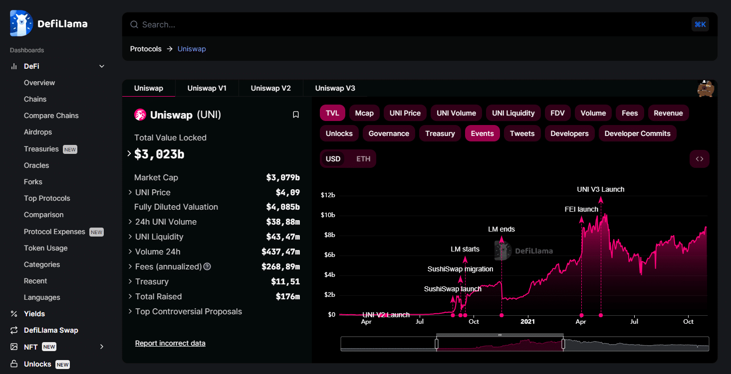Open Protocols from the breadcrumb
This screenshot has height=374, width=731.
146,48
